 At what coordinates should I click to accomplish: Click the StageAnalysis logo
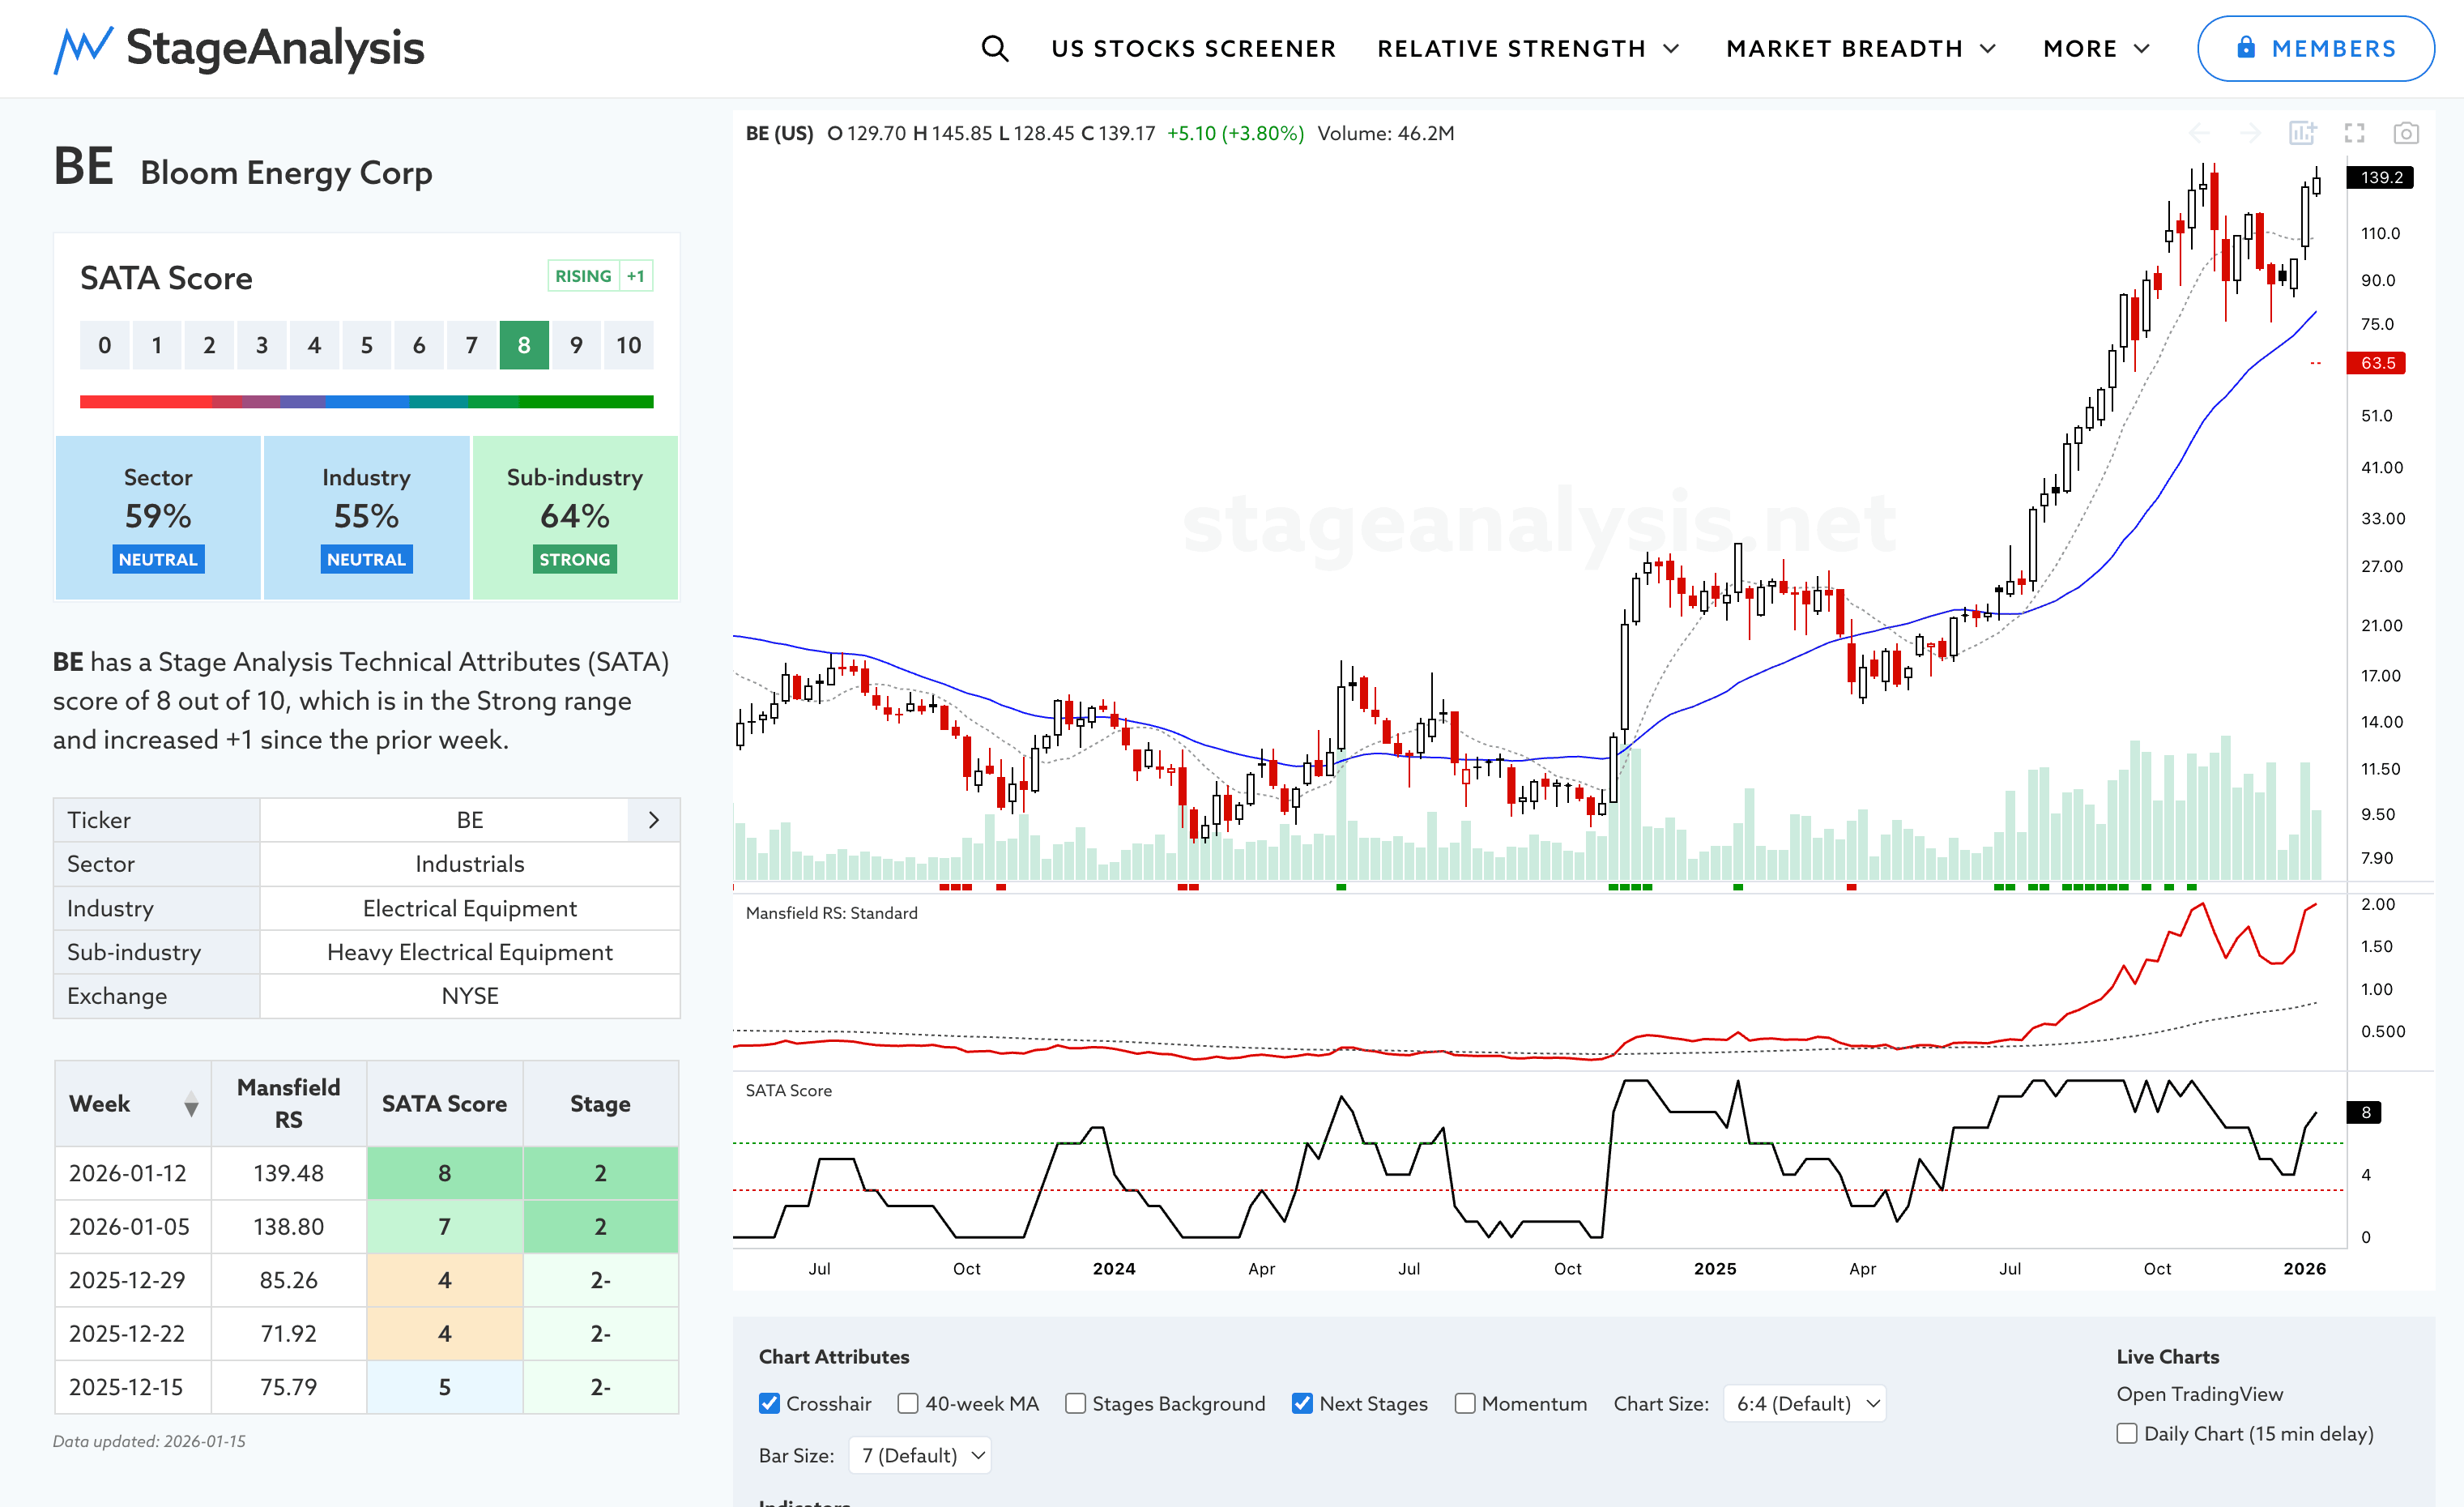coord(239,48)
